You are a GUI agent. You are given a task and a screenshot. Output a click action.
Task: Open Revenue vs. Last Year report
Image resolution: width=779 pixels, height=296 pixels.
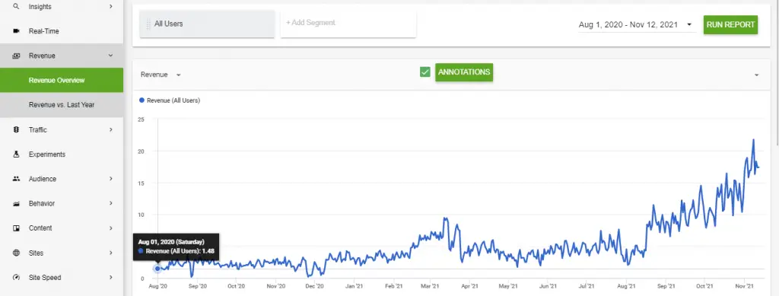point(62,105)
